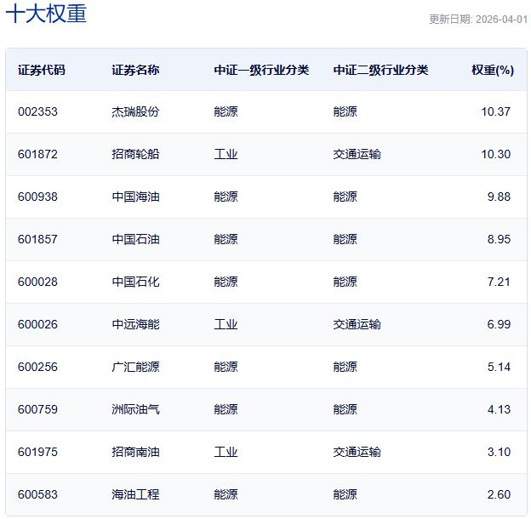This screenshot has width=531, height=519.
Task: Open stock code 002353
Action: pyautogui.click(x=37, y=111)
